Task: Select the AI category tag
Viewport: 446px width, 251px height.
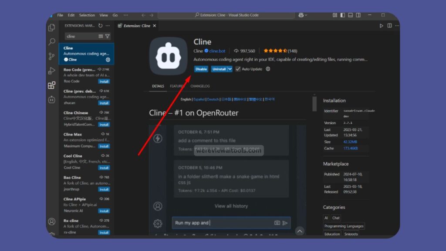Action: coord(326,218)
